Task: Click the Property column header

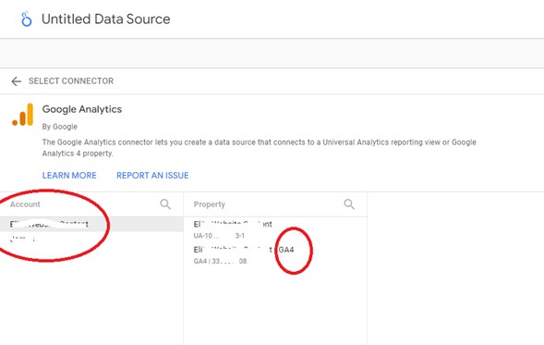Action: [210, 204]
